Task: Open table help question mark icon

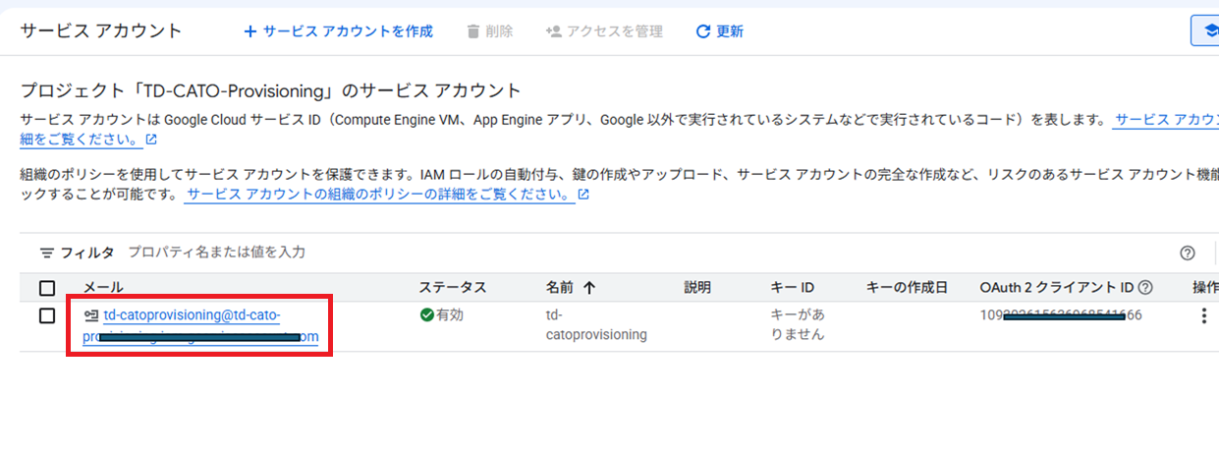Action: 1188,253
